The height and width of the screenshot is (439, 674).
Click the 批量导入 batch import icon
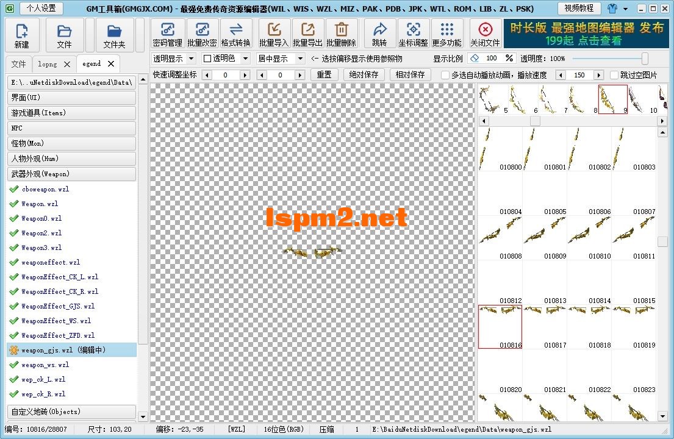[274, 34]
